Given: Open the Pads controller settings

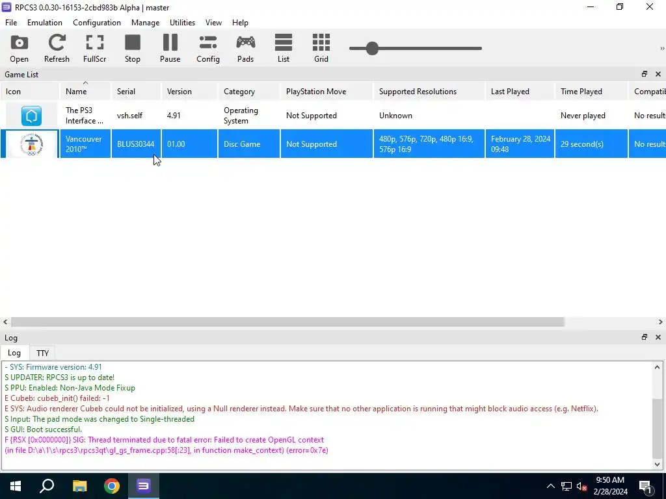Looking at the screenshot, I should point(245,48).
